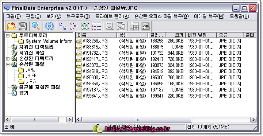Viewport: 263px width, 136px height.
Task: Click the gray magnifier toolbar icon
Action: (x=110, y=26)
